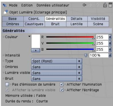Image resolution: width=113 pixels, height=106 pixels.
Task: Click the R value stepper arrows
Action: (x=110, y=37)
